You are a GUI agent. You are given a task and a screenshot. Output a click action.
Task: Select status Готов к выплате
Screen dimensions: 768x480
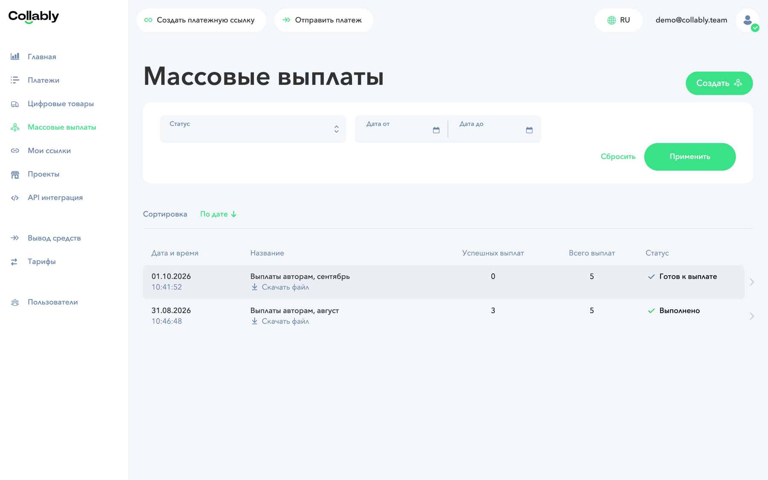click(x=688, y=276)
